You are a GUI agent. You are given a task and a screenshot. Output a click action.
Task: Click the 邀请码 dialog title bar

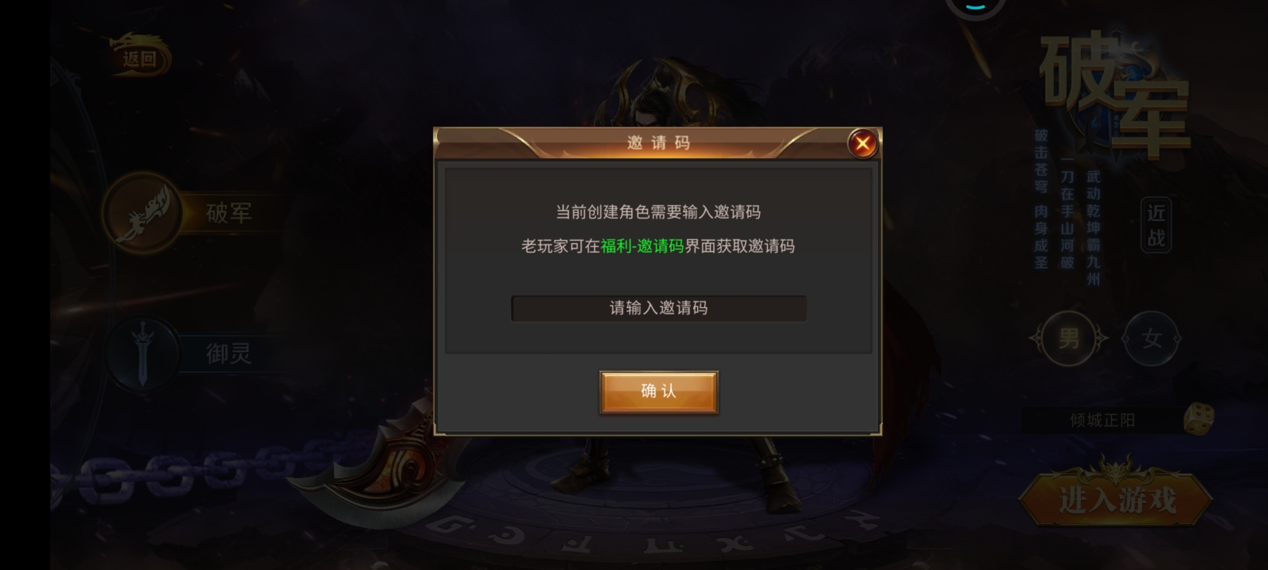click(x=658, y=143)
